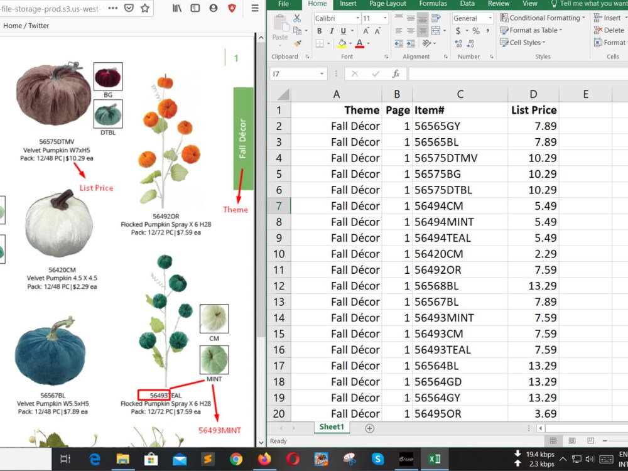Switch to the Formulas ribbon tab
This screenshot has height=471, width=628.
click(433, 4)
